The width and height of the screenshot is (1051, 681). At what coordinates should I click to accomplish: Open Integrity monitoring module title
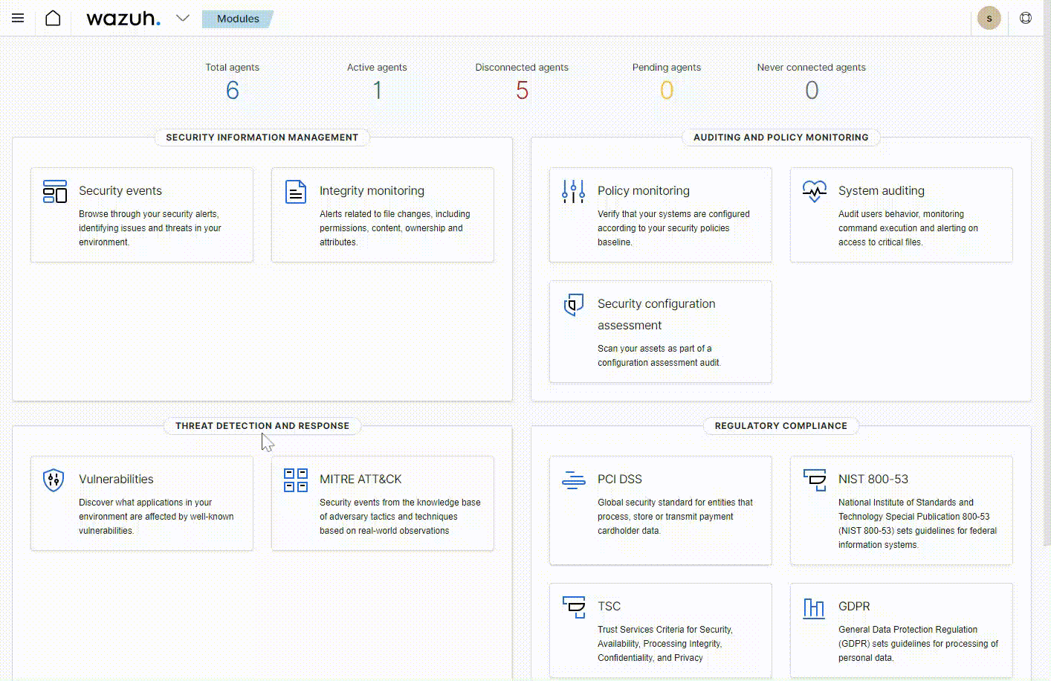click(x=372, y=191)
